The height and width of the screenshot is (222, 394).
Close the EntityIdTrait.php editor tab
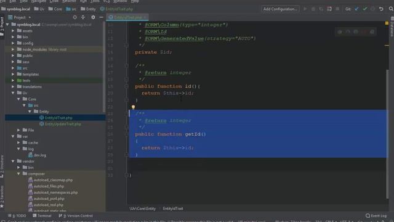pos(145,17)
